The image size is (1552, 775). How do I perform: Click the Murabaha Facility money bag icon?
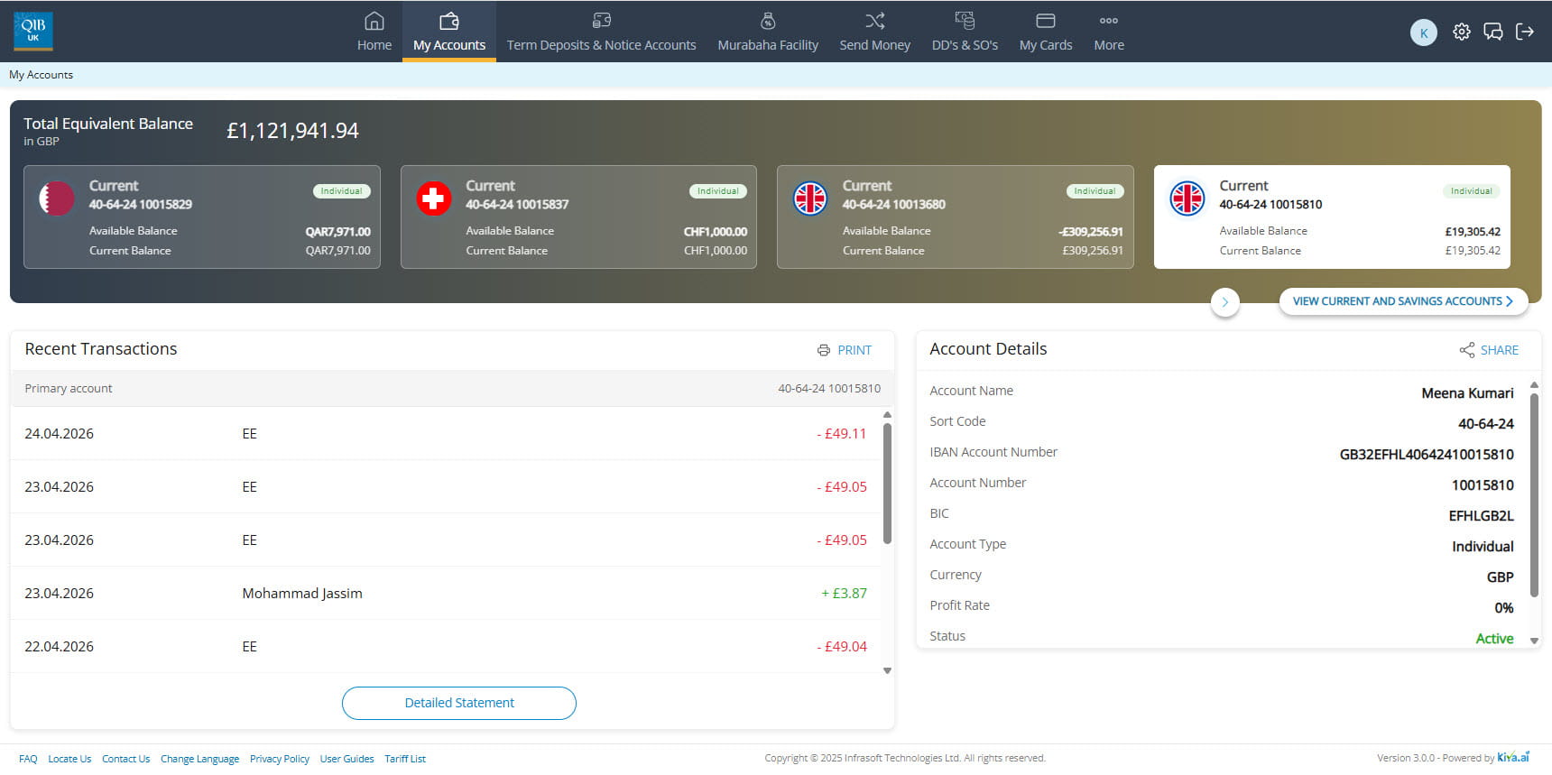tap(768, 21)
